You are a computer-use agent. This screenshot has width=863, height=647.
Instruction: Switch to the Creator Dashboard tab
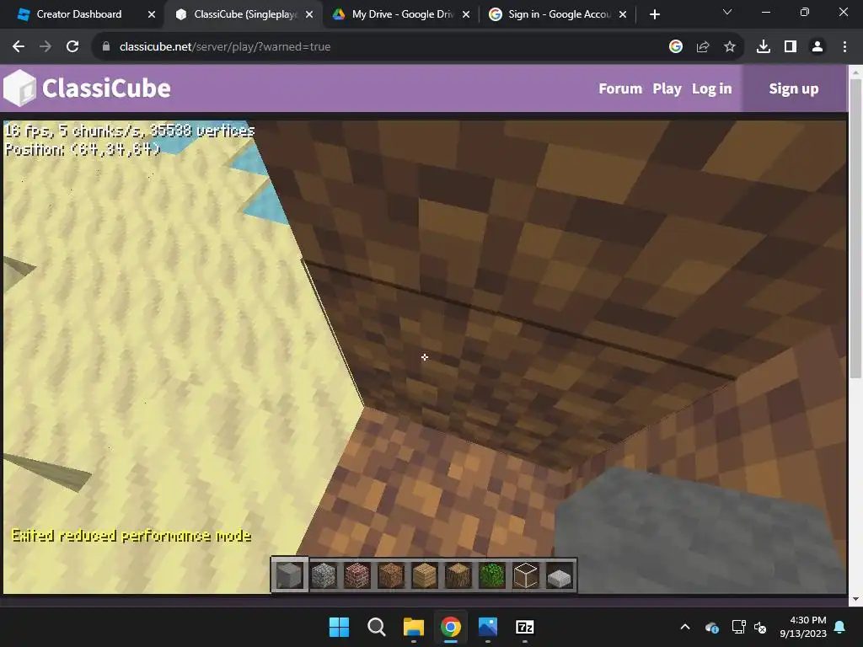[x=78, y=14]
